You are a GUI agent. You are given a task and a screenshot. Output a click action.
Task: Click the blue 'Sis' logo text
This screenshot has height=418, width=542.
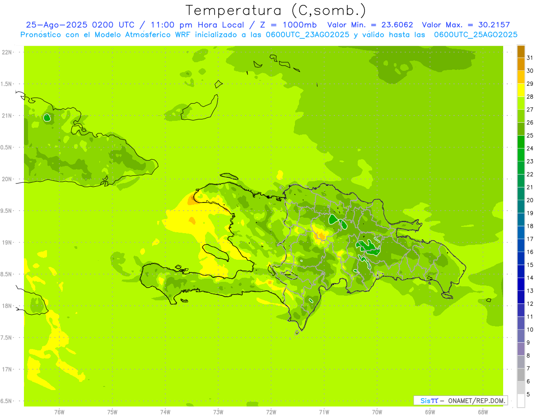pos(425,400)
